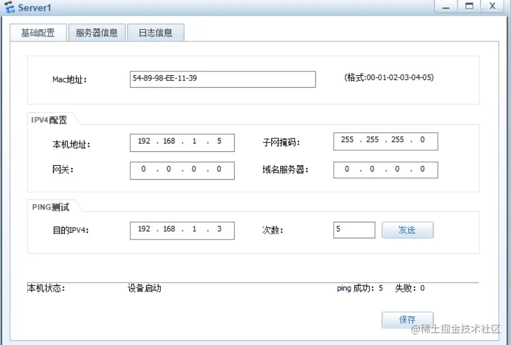Click the 本机状态 label
511x345 pixels.
(46, 288)
